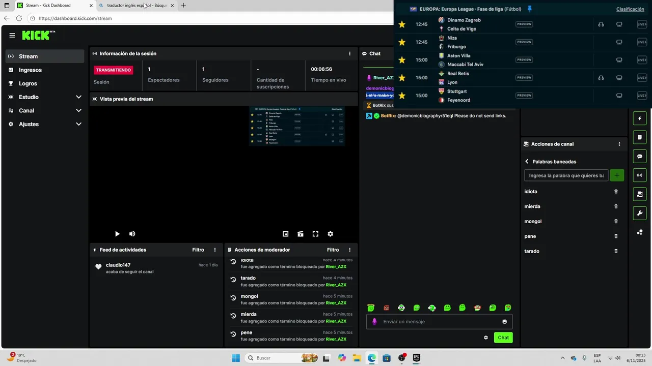Expand the Estudio sidebar section
652x366 pixels.
[x=45, y=97]
